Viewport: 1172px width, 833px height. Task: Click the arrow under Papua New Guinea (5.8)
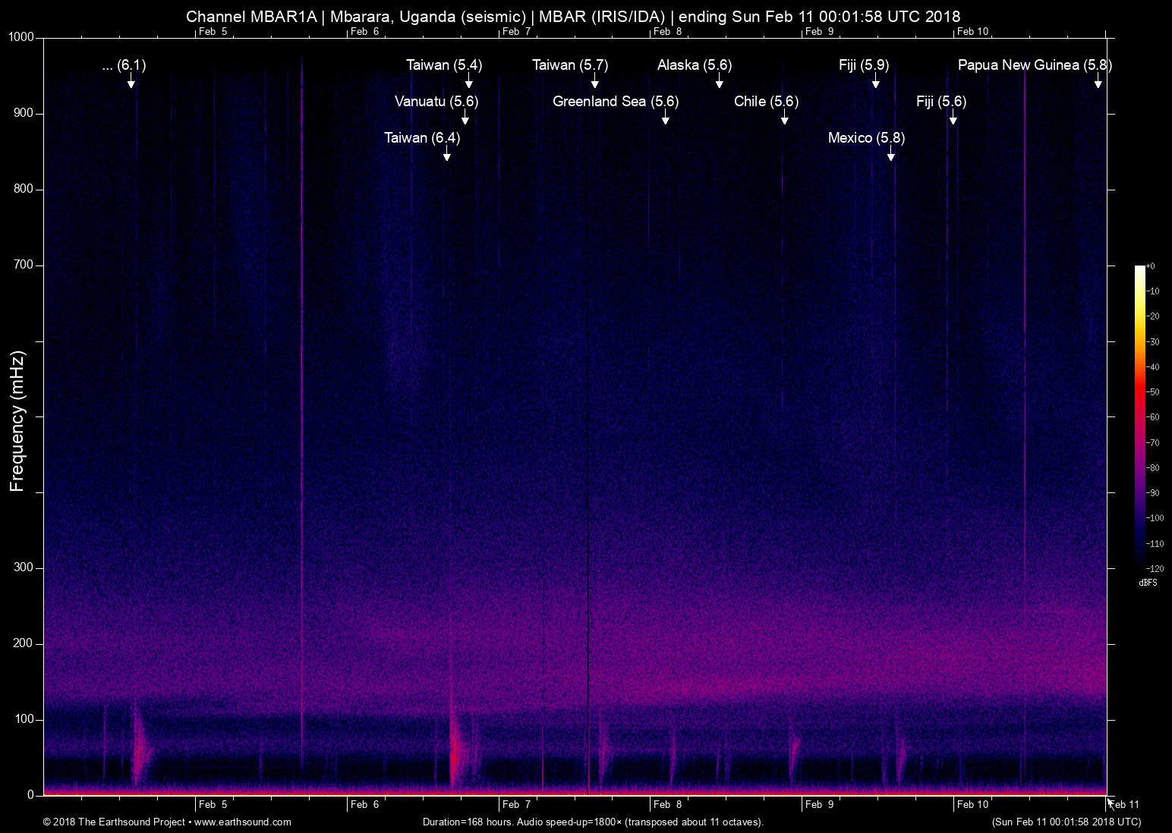coord(1098,82)
